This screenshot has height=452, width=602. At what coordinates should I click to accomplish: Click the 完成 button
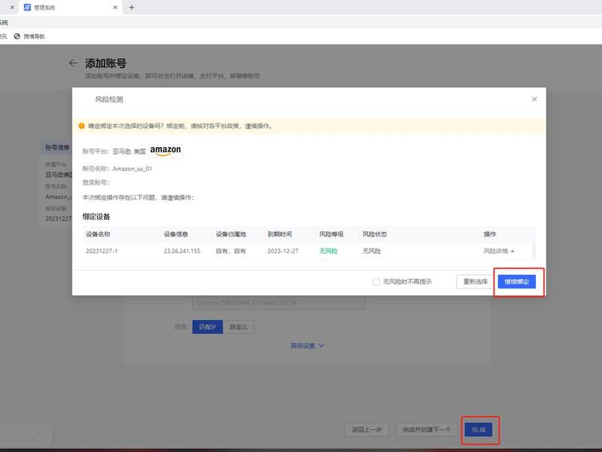tap(479, 429)
